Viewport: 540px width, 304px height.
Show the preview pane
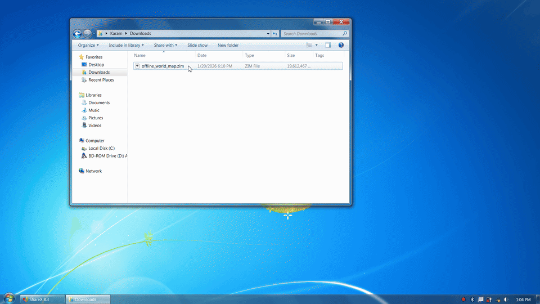[x=328, y=45]
